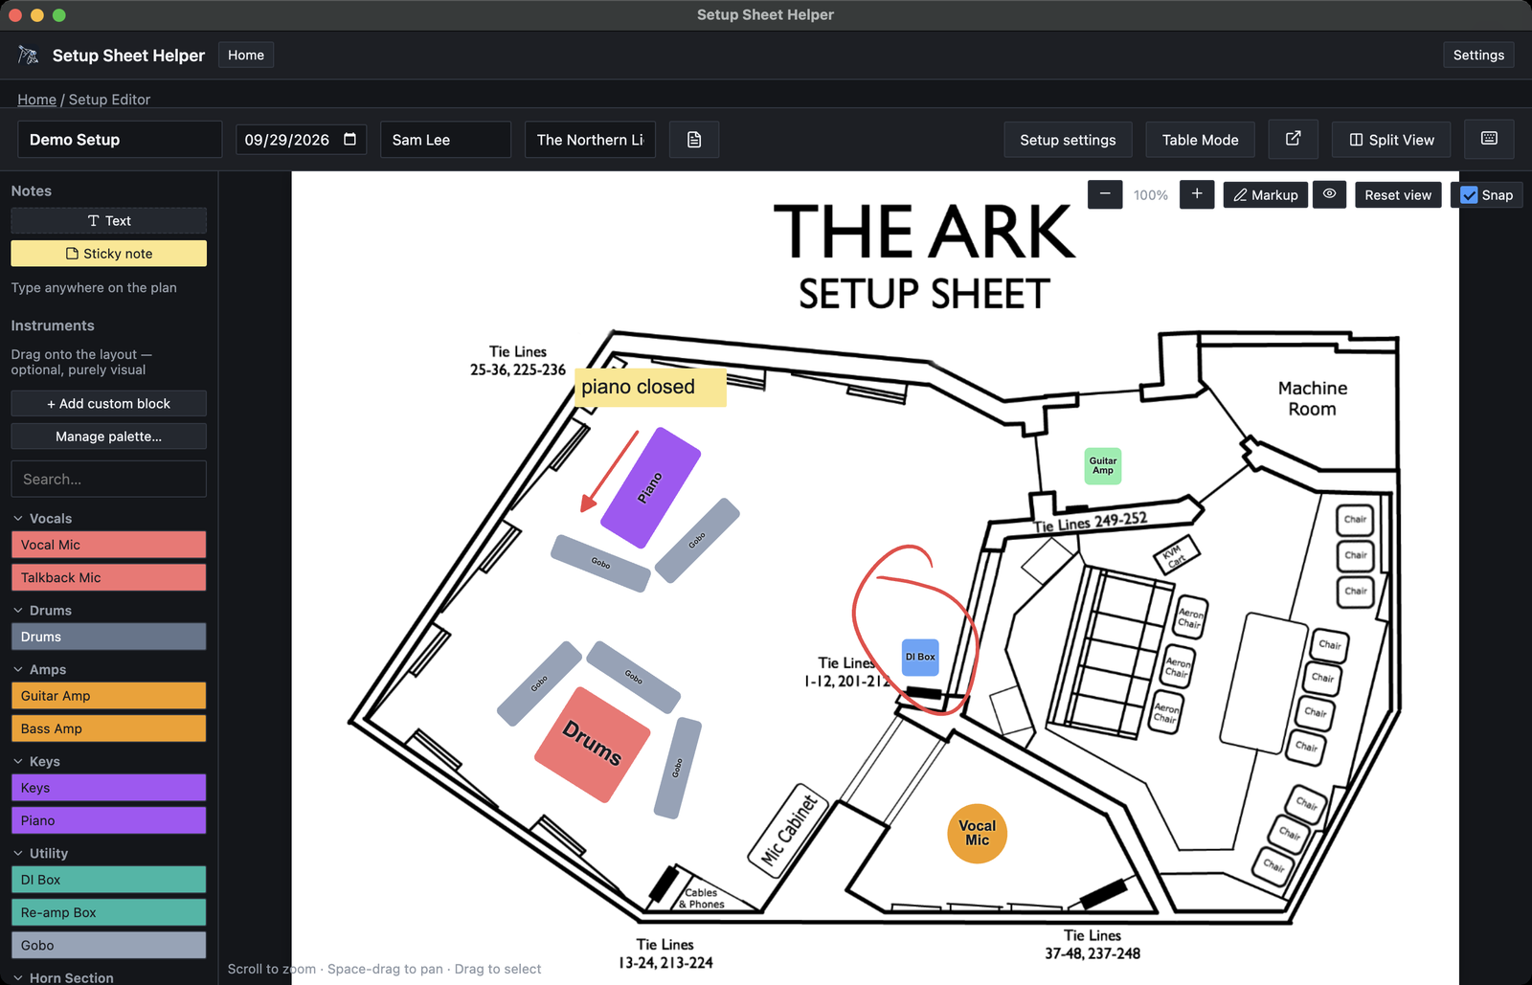Viewport: 1532px width, 985px height.
Task: Open the calendar date picker icon
Action: [350, 139]
